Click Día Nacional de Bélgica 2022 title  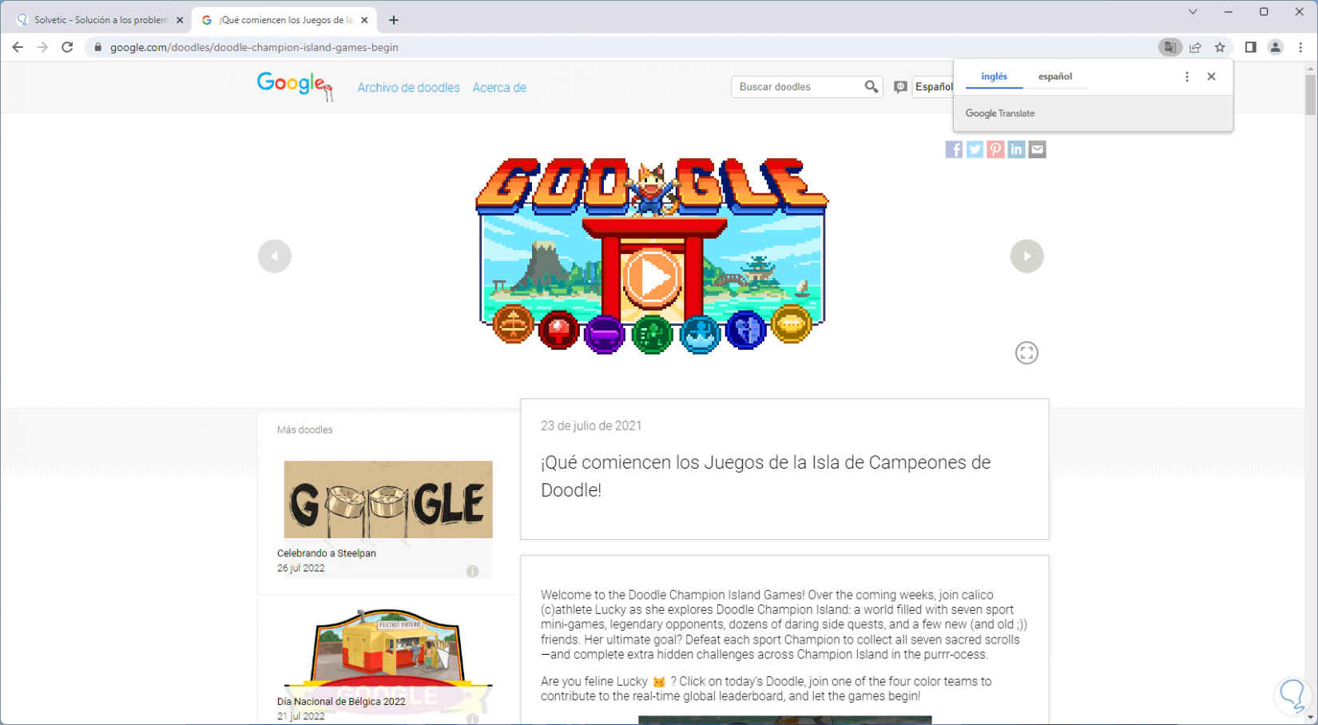click(341, 702)
